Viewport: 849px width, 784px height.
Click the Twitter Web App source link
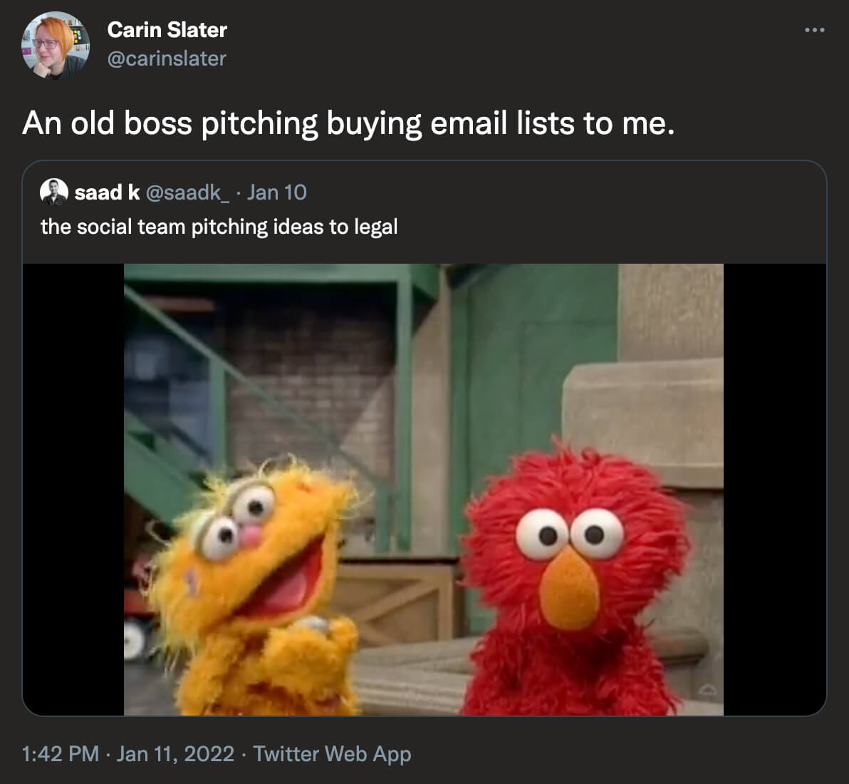click(332, 753)
